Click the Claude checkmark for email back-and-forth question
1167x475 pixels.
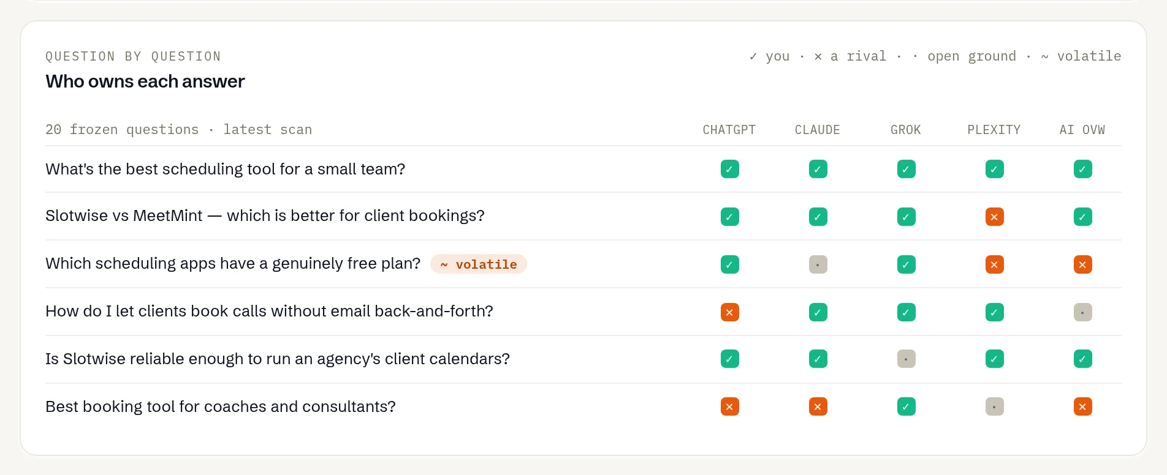pos(818,312)
